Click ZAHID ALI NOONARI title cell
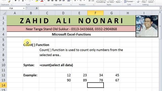Screen dimensions: 162x91 point(71,20)
